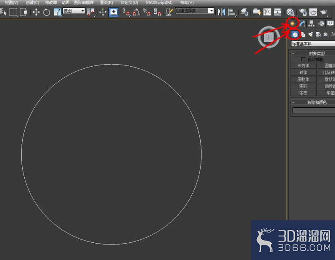Enable the 自动栅格 checkbox
This screenshot has width=335, height=260.
tap(303, 59)
